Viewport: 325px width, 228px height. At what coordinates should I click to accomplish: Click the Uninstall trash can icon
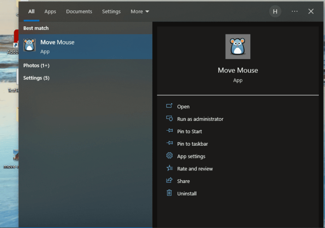tap(169, 193)
